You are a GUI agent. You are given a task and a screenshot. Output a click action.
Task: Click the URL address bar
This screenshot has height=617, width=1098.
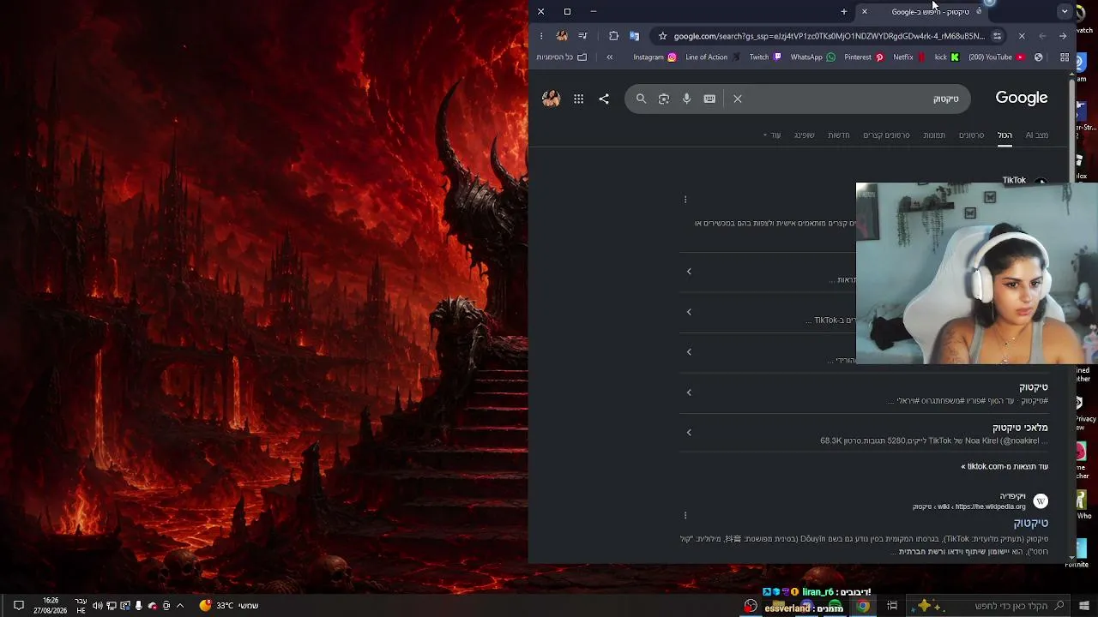pos(829,36)
